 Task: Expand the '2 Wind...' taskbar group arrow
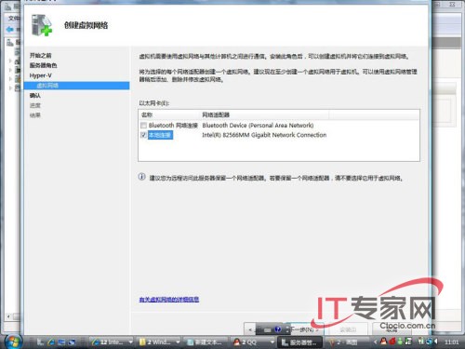pos(178,342)
